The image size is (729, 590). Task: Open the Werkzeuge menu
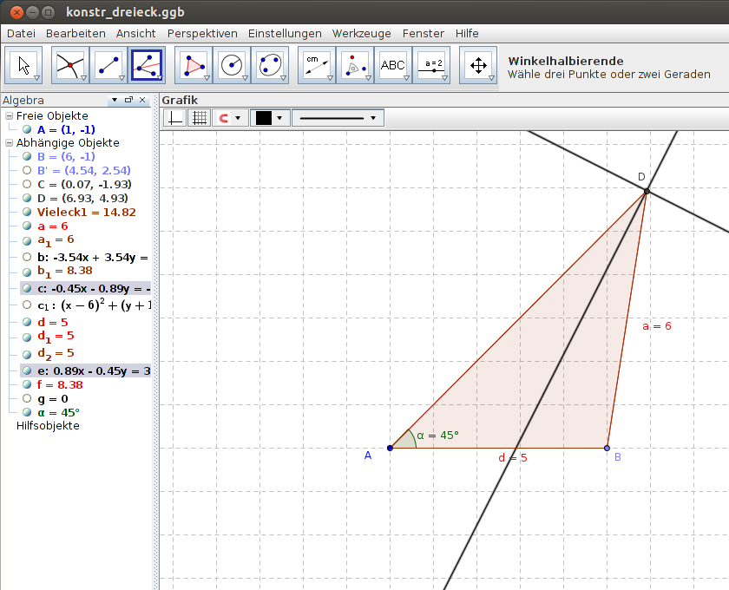pyautogui.click(x=362, y=33)
